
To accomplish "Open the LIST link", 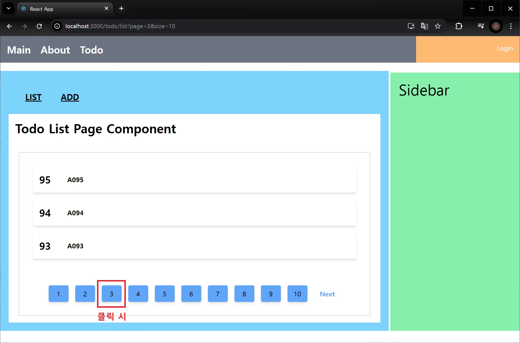I will tap(33, 97).
